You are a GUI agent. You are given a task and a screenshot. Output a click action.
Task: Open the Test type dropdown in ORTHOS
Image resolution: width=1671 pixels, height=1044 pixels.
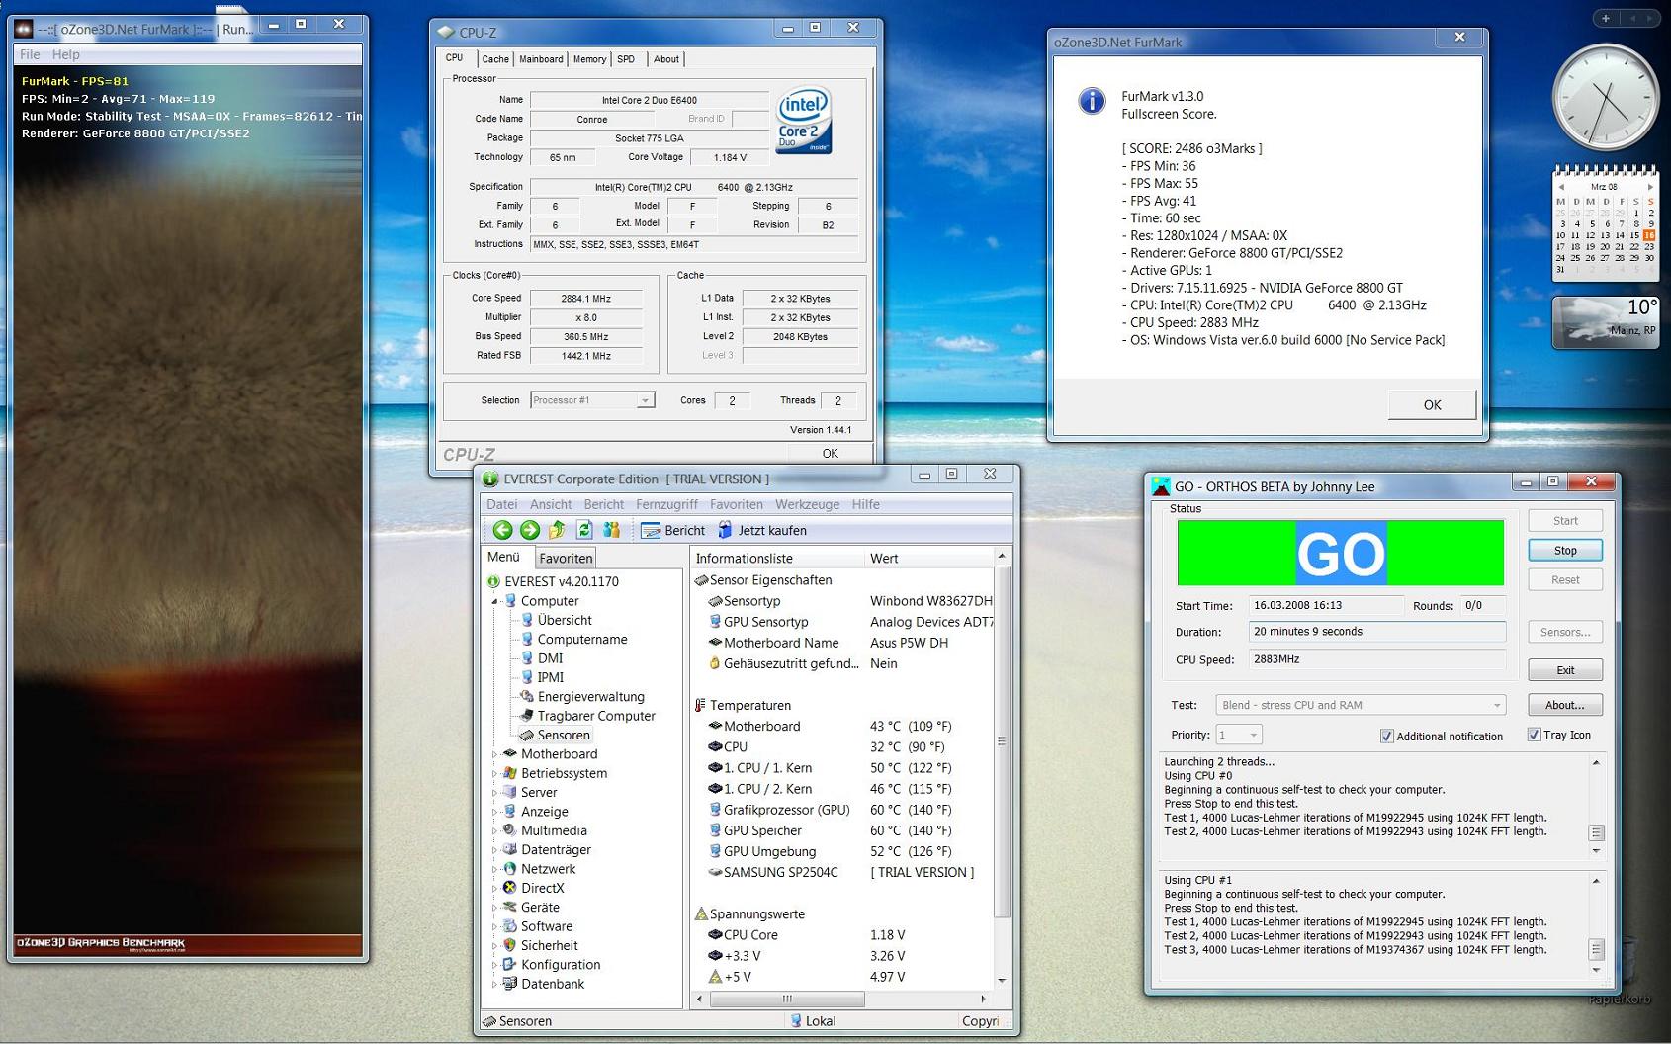coord(1361,705)
